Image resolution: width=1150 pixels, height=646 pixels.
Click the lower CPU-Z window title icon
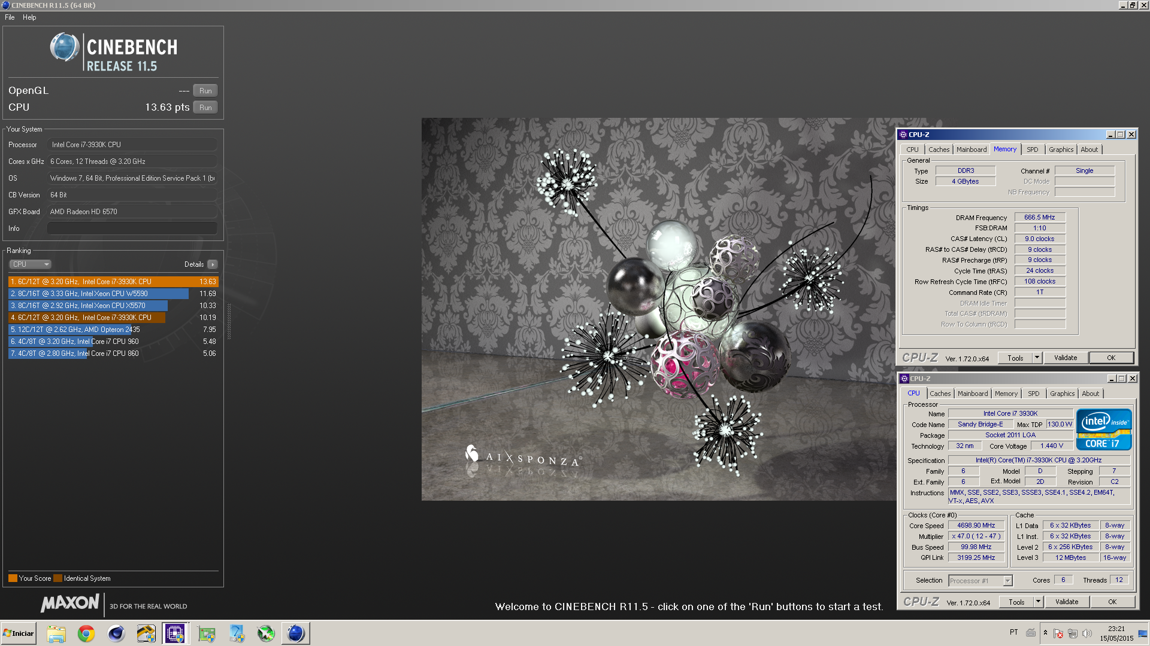(904, 379)
